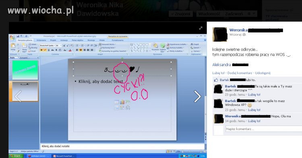Insert picture icon in slide placeholder
This screenshot has height=158, width=302.
pos(116,108)
